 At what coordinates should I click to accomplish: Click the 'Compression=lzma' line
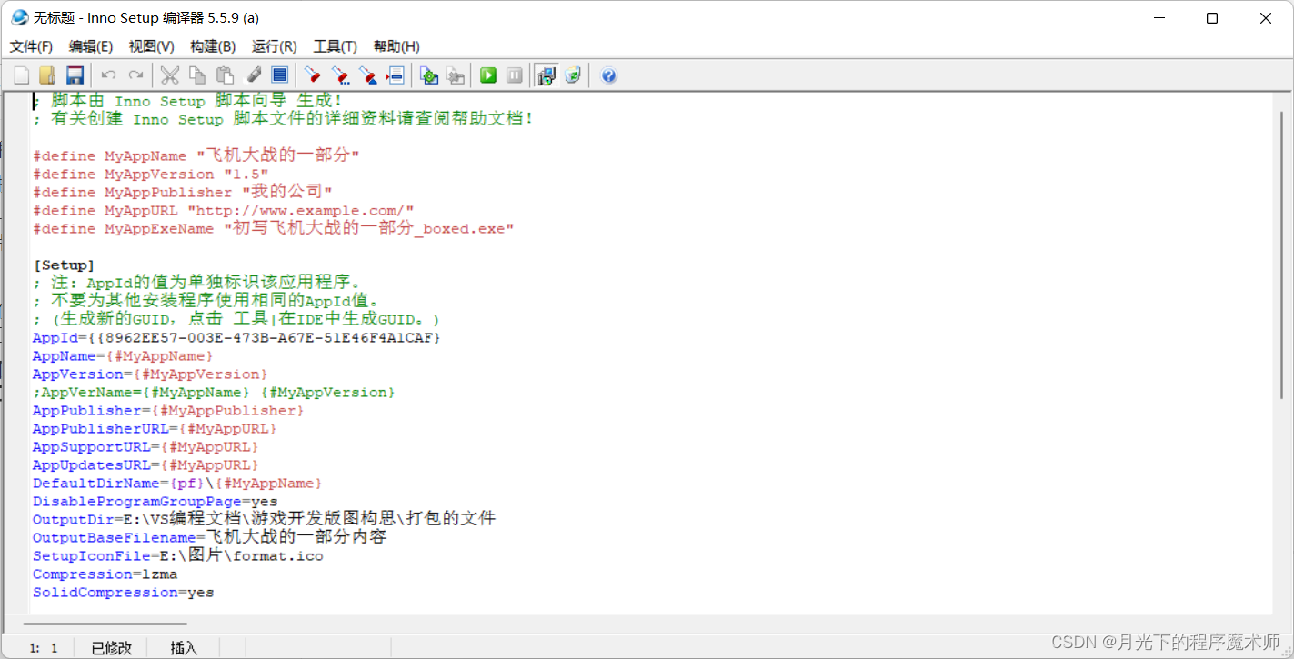click(x=105, y=574)
